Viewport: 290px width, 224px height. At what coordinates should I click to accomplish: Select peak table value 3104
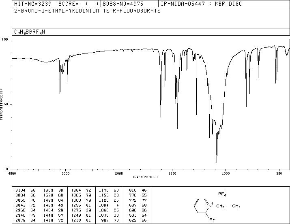coord(21,190)
